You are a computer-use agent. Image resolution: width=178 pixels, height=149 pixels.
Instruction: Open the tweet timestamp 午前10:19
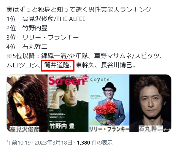pyautogui.click(x=18, y=142)
